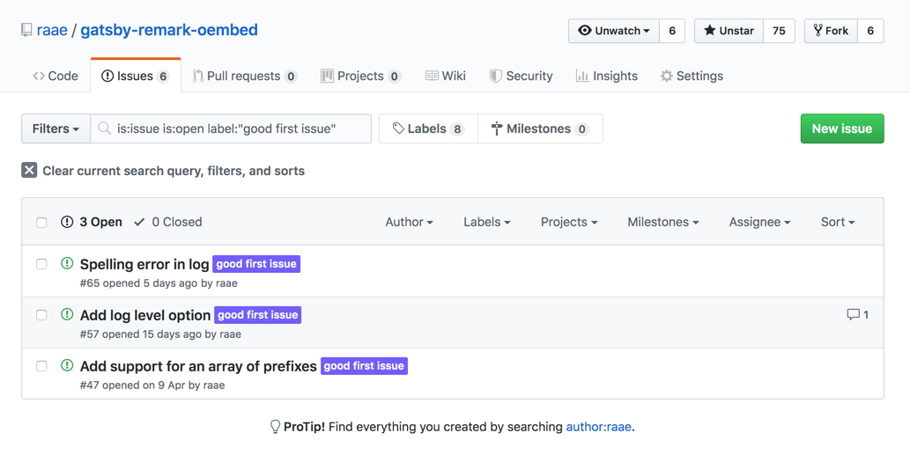This screenshot has height=455, width=910.
Task: Toggle the select all issues checkbox
Action: click(41, 223)
